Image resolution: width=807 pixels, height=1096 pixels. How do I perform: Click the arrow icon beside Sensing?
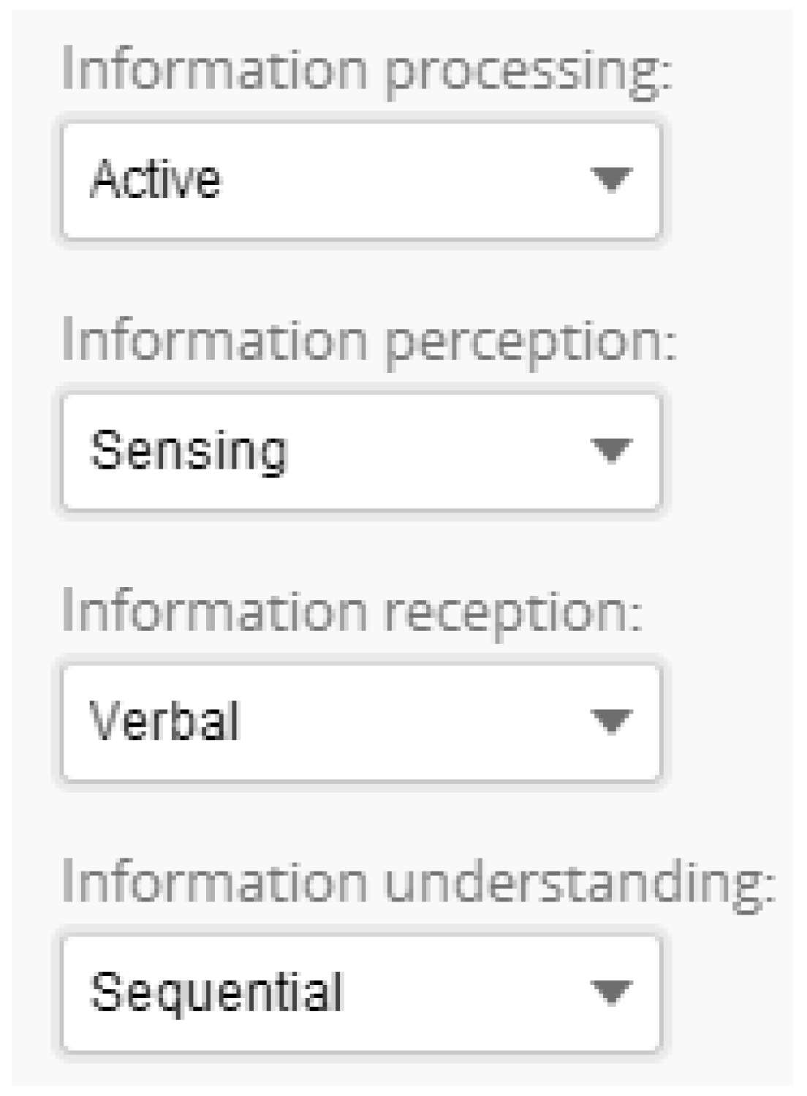611,450
